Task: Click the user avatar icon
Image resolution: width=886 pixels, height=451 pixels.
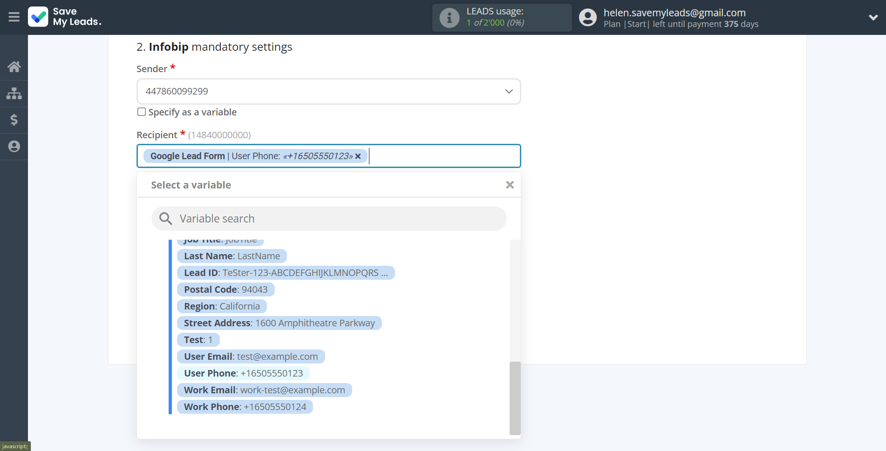Action: click(588, 18)
